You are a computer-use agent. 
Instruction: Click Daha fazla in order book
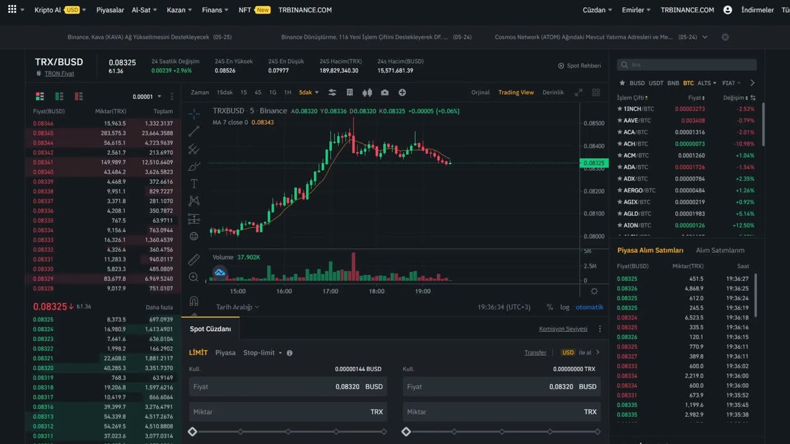click(x=159, y=307)
